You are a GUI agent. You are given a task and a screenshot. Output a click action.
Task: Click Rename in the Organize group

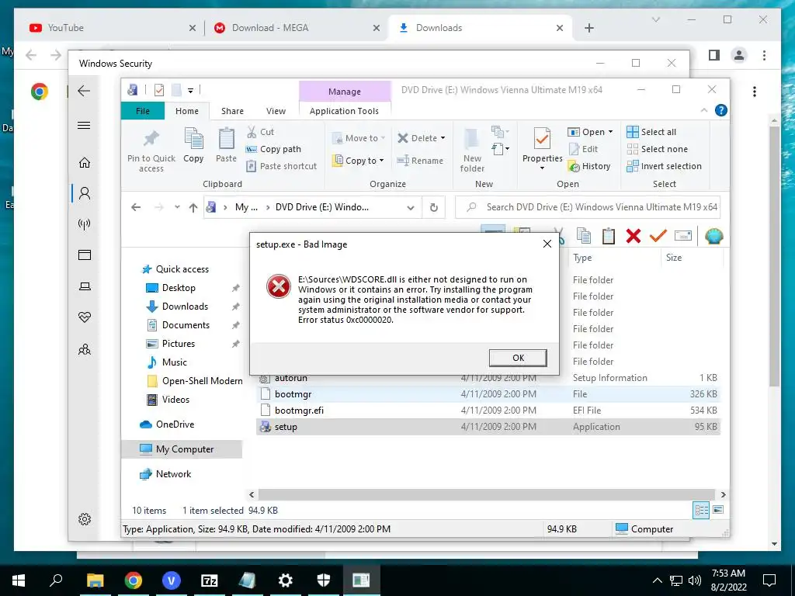click(x=420, y=161)
